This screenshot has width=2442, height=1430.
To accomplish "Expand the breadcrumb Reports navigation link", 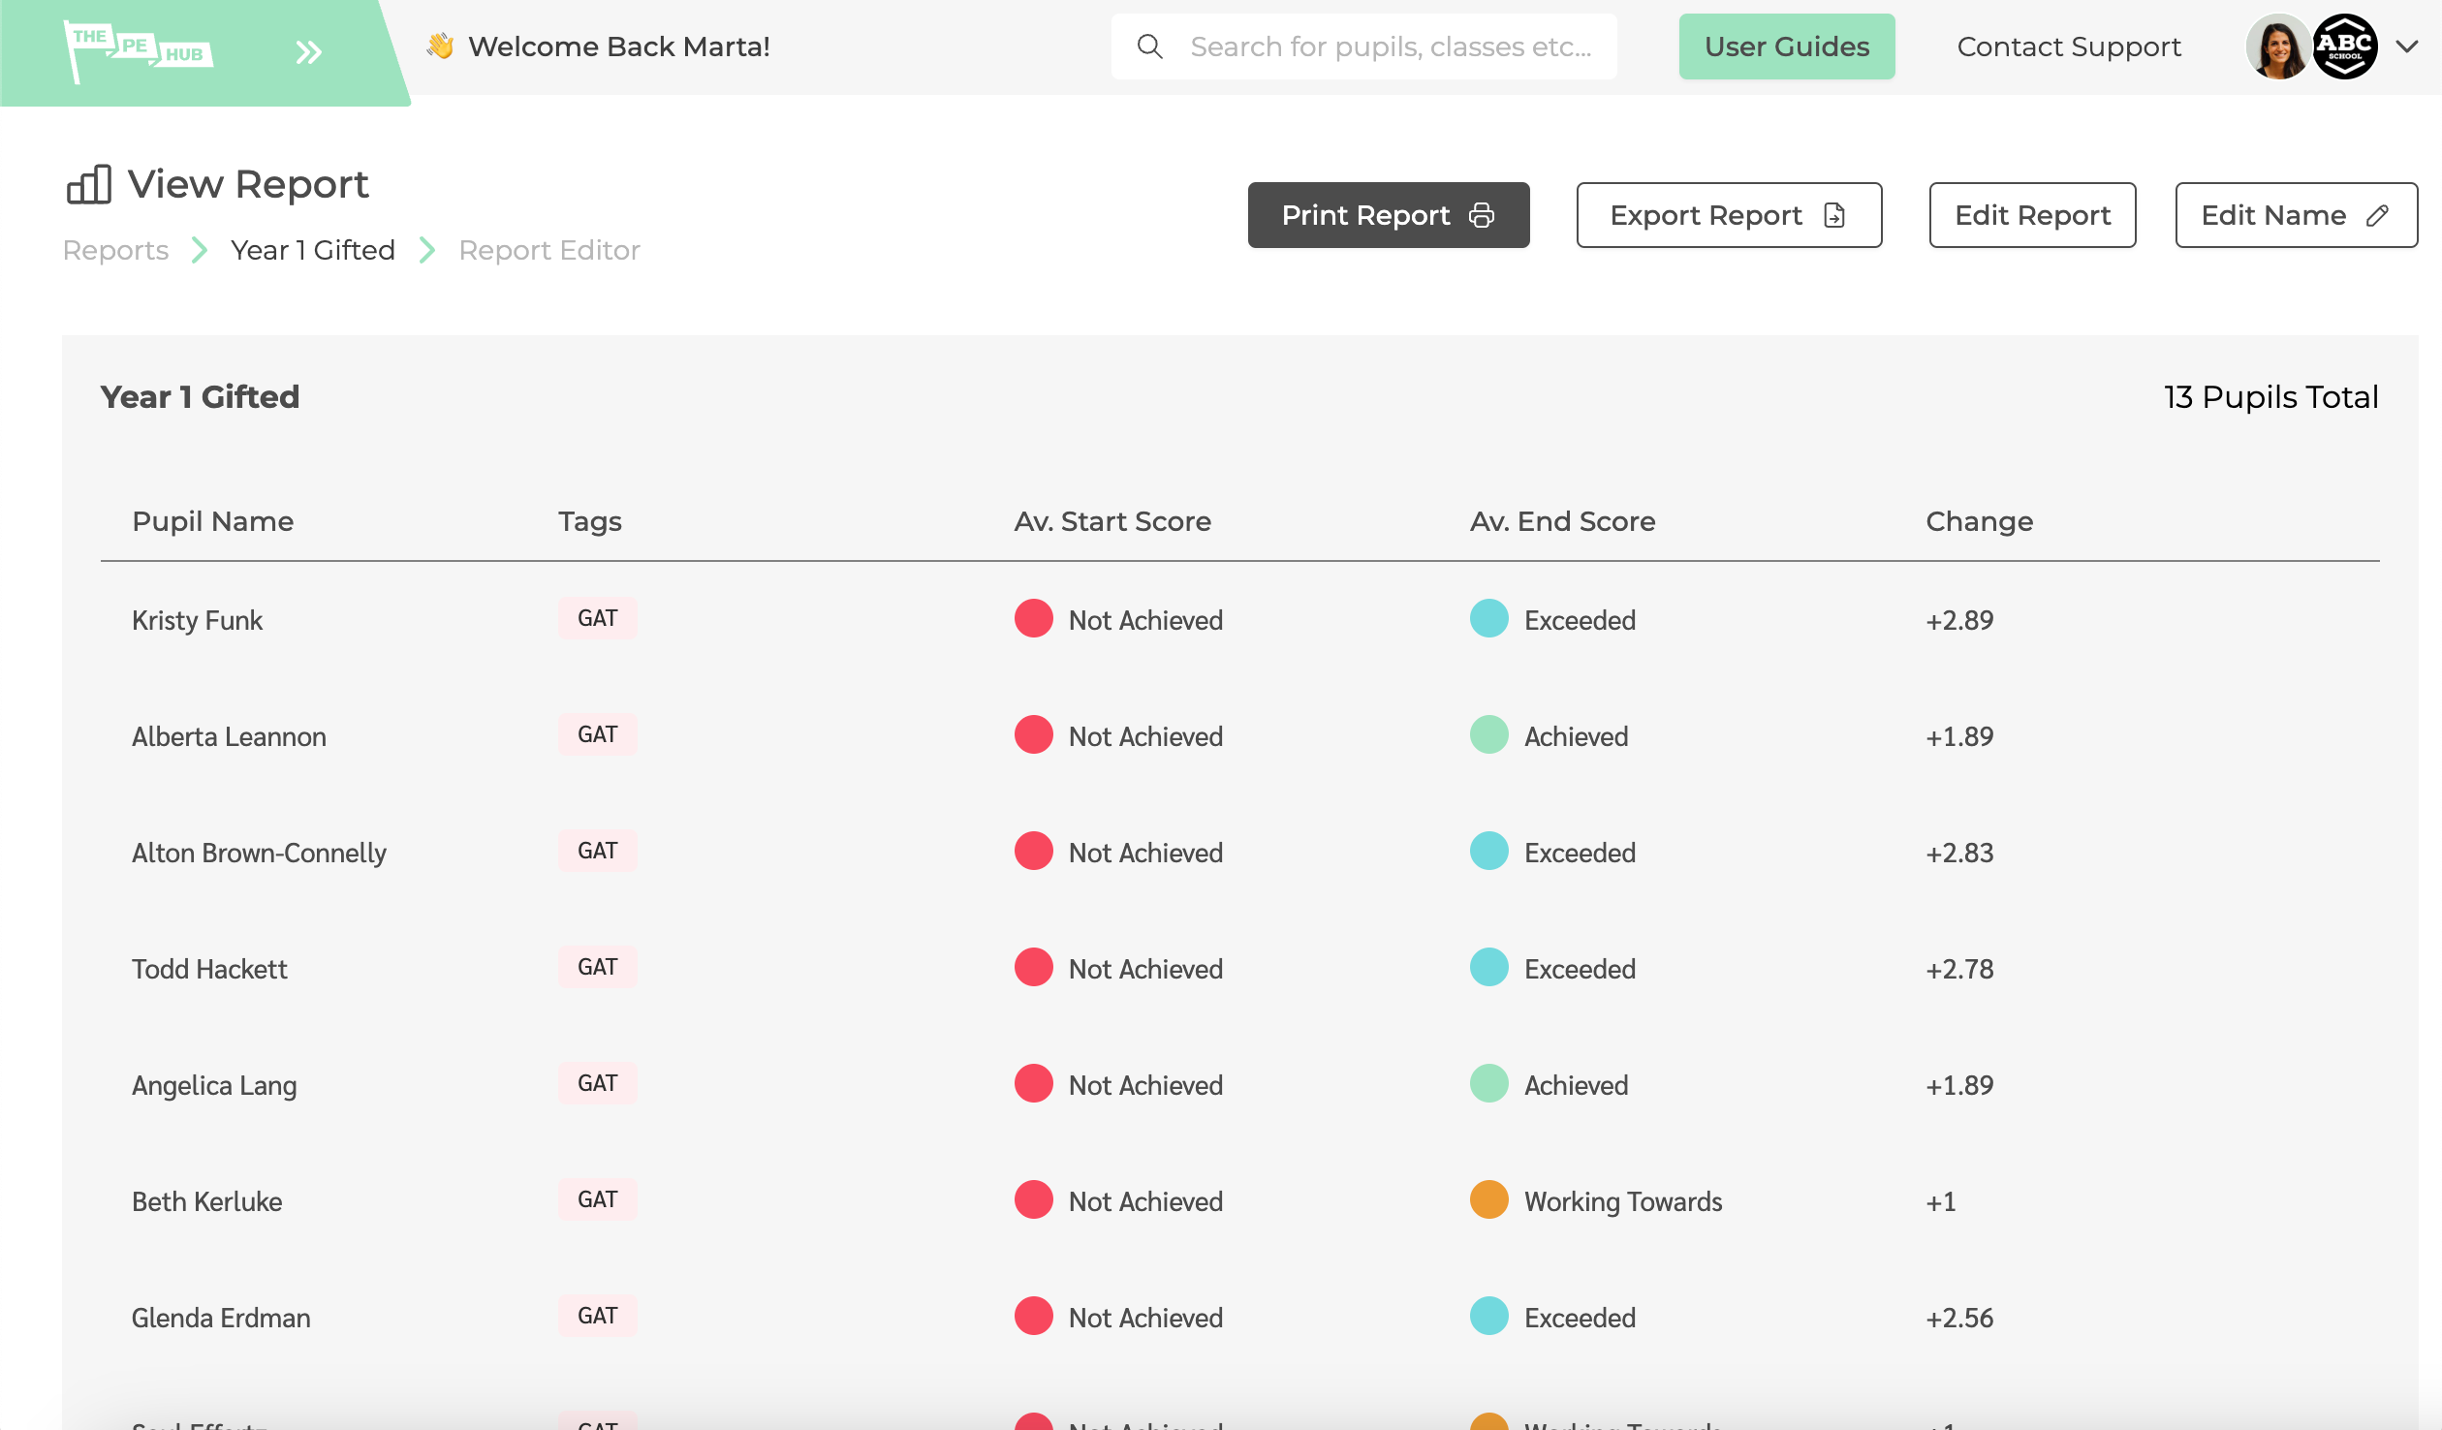I will click(x=115, y=249).
